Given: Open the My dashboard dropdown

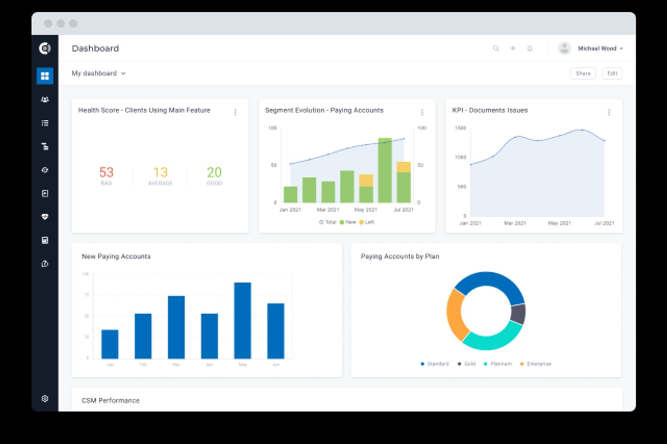Looking at the screenshot, I should (99, 73).
